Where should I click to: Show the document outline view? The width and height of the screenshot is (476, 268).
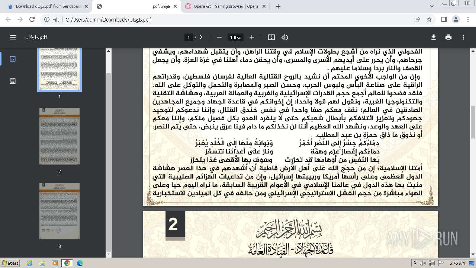(13, 81)
